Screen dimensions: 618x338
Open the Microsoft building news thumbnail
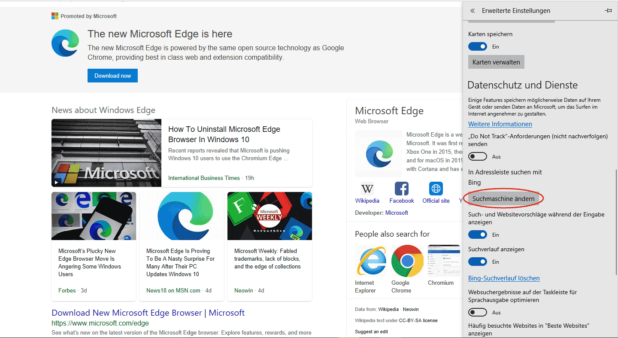click(x=106, y=153)
